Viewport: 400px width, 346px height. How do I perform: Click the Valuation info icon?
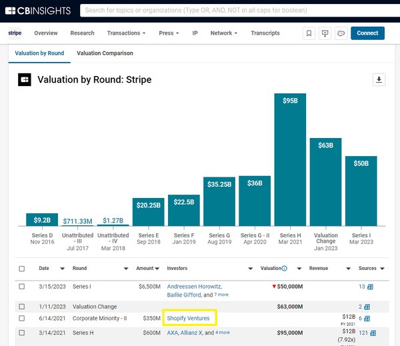pos(285,268)
